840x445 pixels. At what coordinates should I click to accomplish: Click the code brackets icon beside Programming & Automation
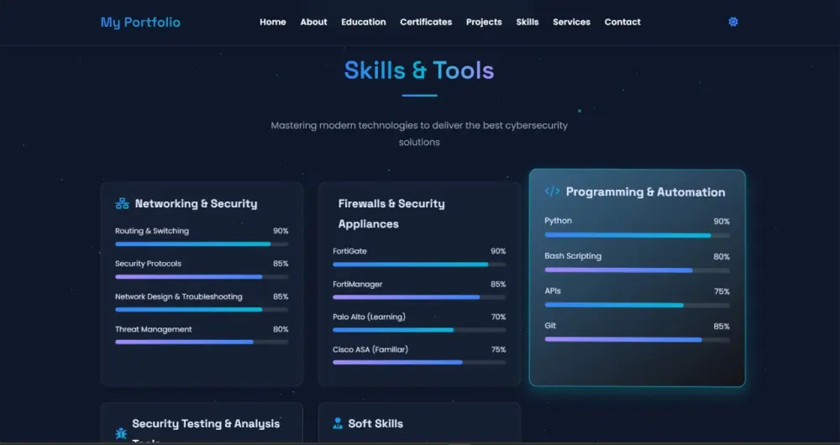pyautogui.click(x=553, y=191)
